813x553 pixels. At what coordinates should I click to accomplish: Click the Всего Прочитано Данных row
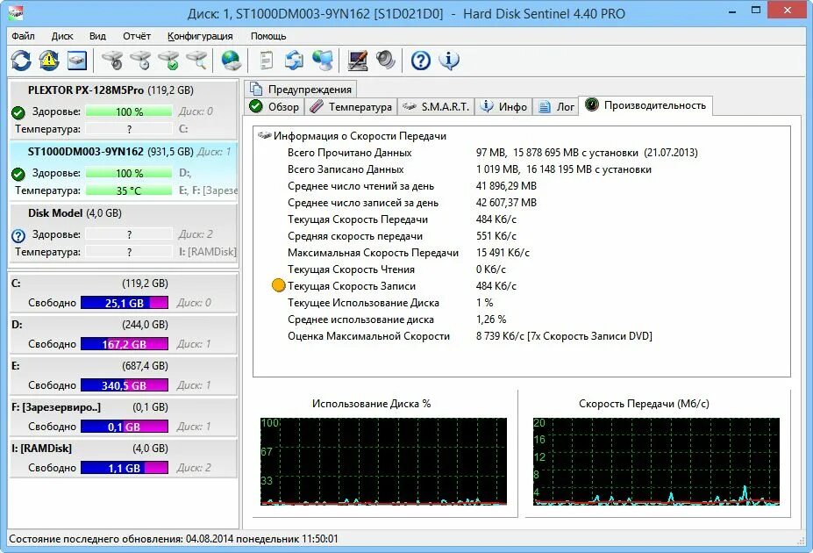click(493, 153)
